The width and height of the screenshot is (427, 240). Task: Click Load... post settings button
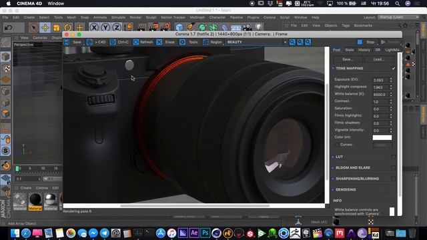[379, 59]
